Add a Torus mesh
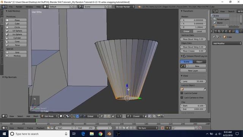The image size is (243, 137). tap(16, 45)
